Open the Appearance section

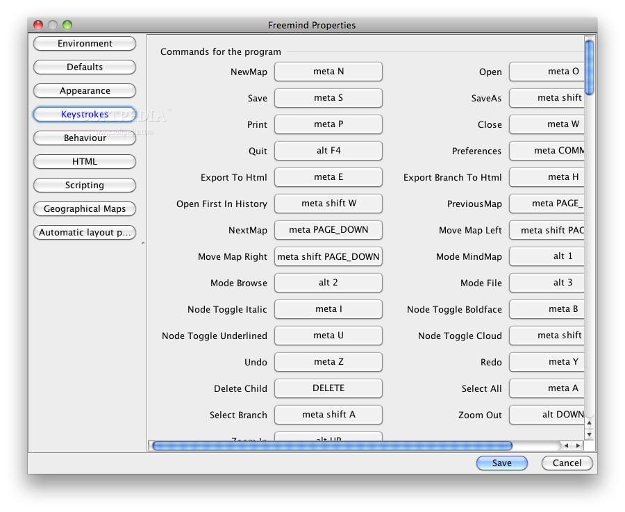(85, 90)
